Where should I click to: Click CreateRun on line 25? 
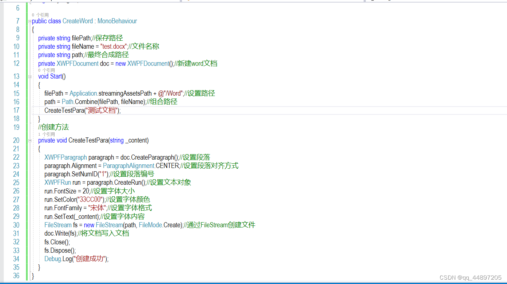[127, 183]
